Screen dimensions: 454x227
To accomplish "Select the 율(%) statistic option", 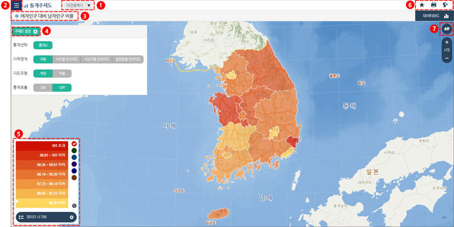I will pyautogui.click(x=43, y=45).
